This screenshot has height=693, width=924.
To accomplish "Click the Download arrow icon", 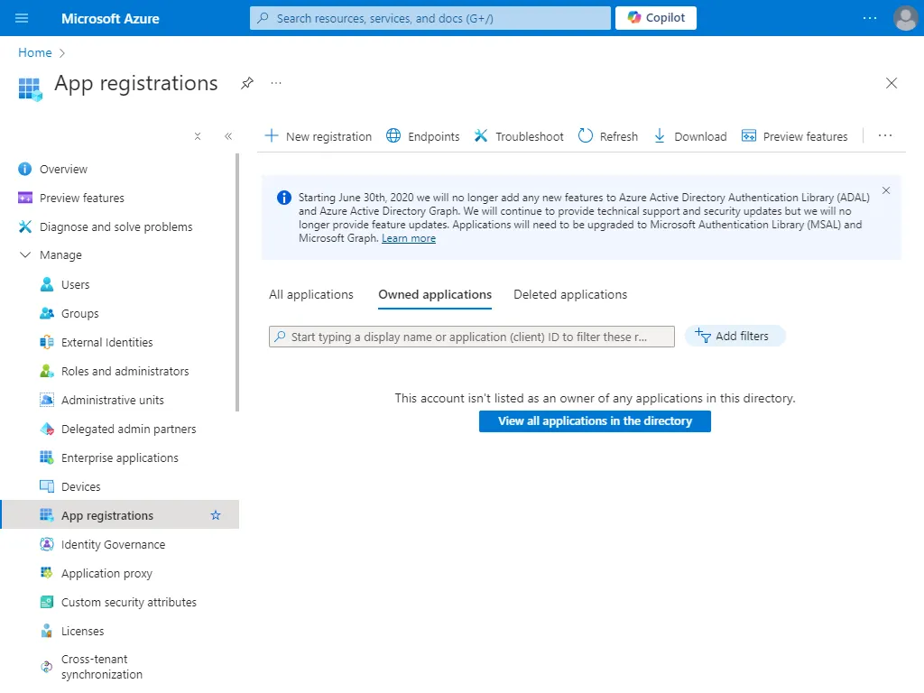I will click(x=660, y=136).
